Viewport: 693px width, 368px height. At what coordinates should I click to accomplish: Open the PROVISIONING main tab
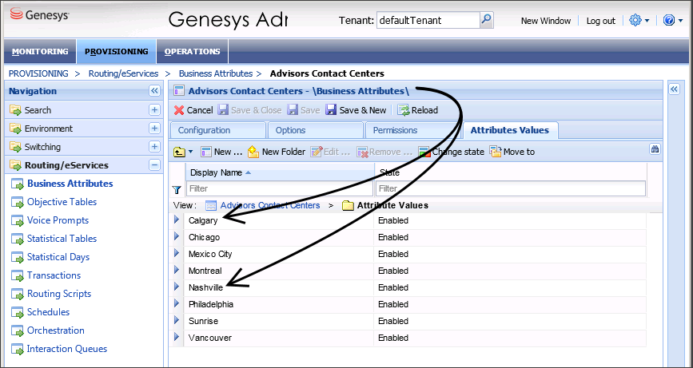[116, 51]
